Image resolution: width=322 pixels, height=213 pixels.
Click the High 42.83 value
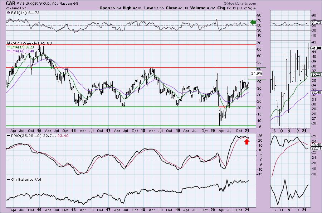tap(133, 8)
